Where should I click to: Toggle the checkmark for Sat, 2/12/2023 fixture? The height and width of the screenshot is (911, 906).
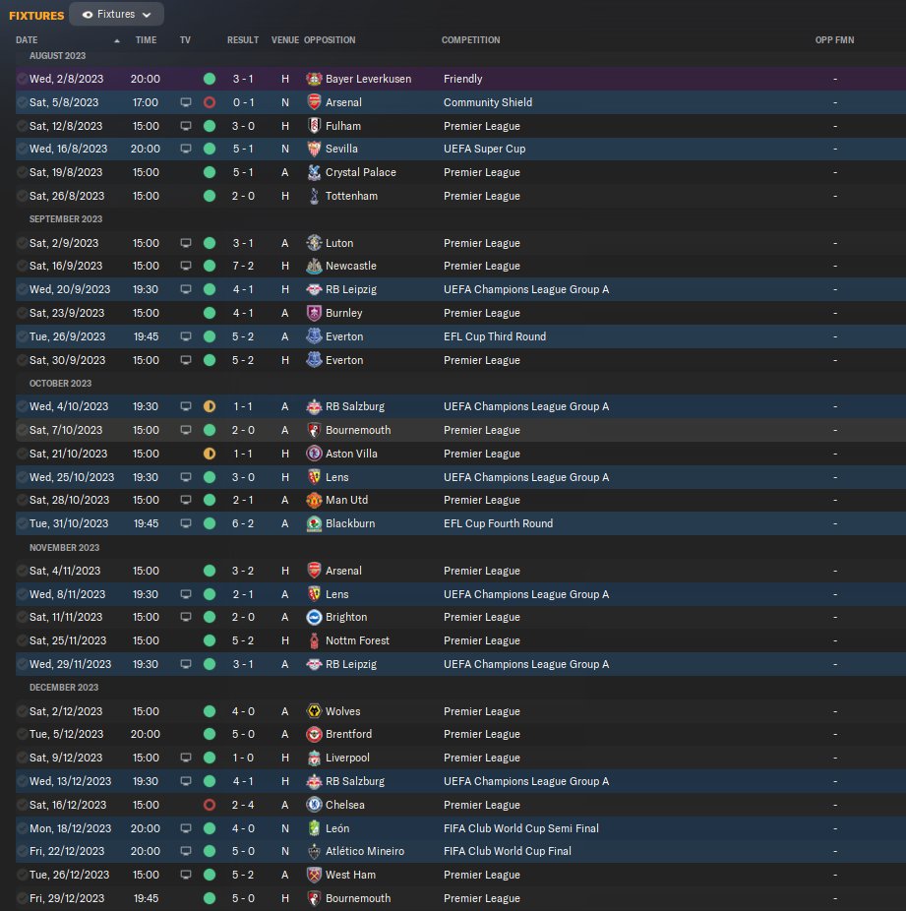tap(22, 711)
